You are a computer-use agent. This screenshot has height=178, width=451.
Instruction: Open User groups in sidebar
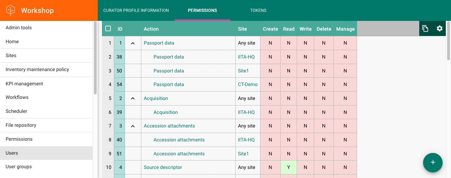(x=46, y=167)
